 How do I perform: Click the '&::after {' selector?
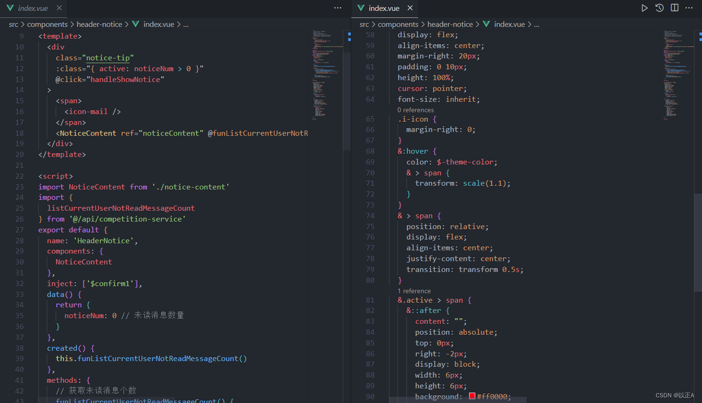[428, 311]
